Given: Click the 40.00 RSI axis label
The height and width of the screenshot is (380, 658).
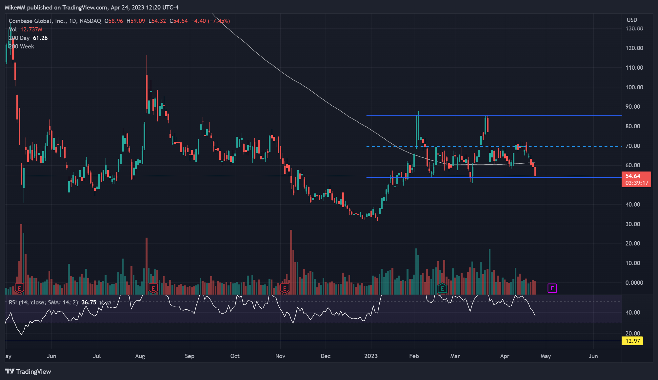Looking at the screenshot, I should coord(633,313).
